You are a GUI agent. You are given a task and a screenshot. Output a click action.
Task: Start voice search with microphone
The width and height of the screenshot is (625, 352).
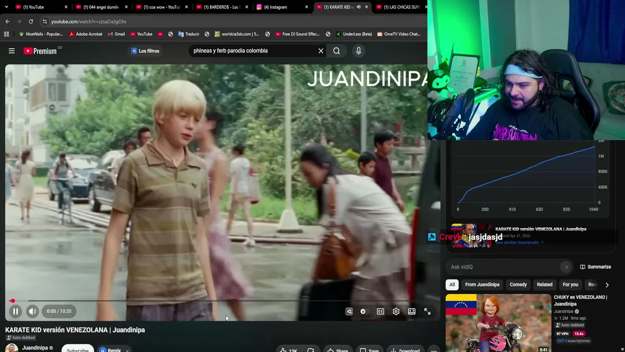pos(358,51)
